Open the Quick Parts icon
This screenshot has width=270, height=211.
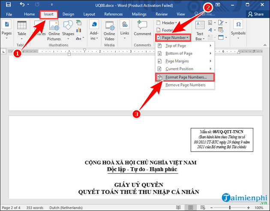click(x=210, y=23)
